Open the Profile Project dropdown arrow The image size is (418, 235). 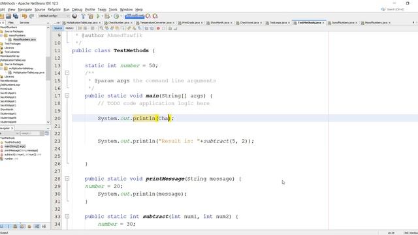click(120, 16)
